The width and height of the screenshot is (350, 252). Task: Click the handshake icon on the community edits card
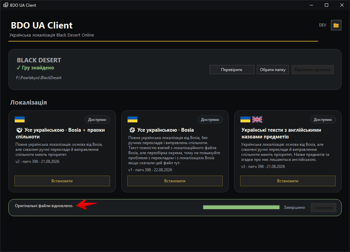(x=19, y=130)
